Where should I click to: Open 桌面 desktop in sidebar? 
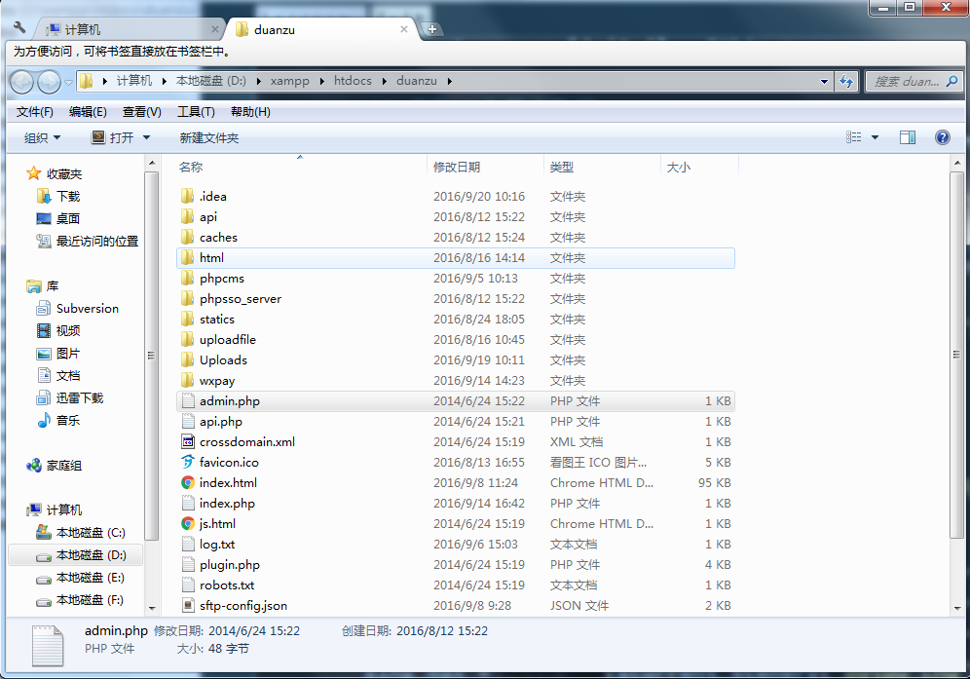click(x=58, y=218)
